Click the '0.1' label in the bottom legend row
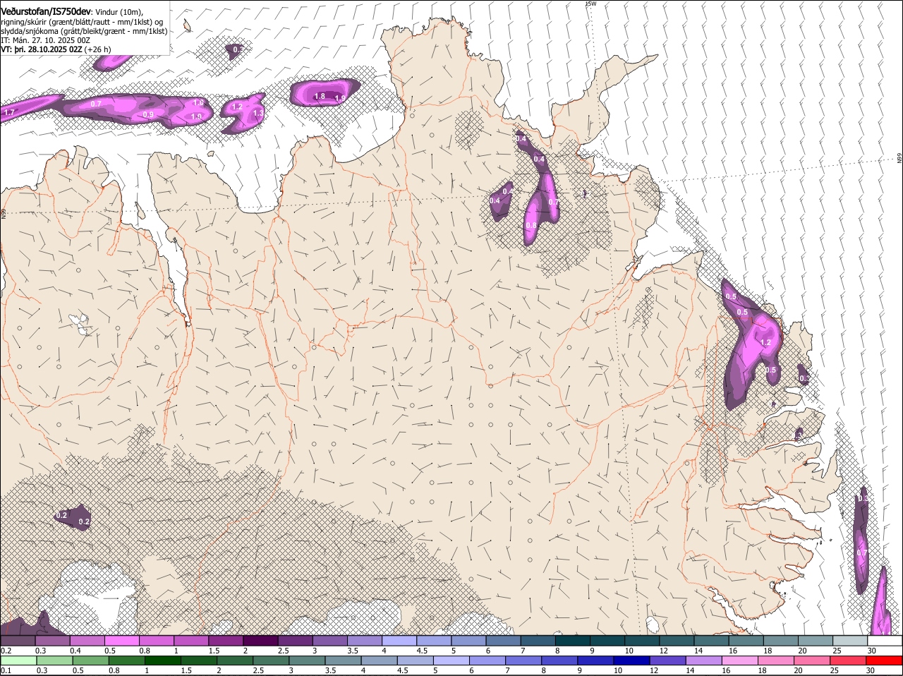The image size is (903, 676). pos(6,670)
